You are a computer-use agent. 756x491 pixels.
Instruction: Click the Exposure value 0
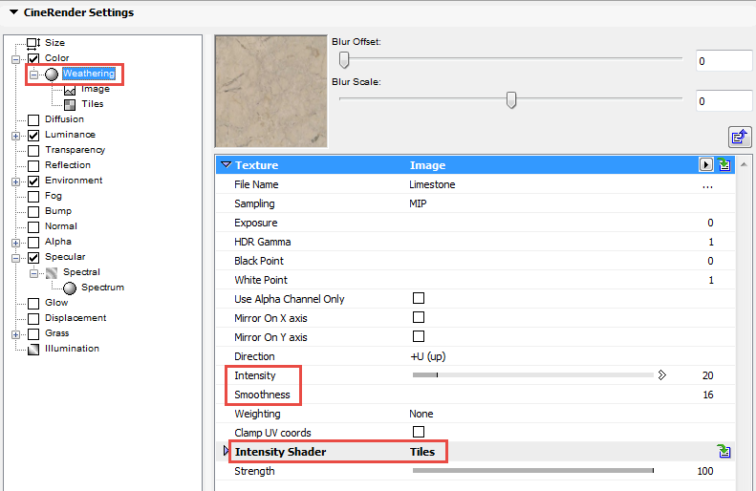click(710, 223)
